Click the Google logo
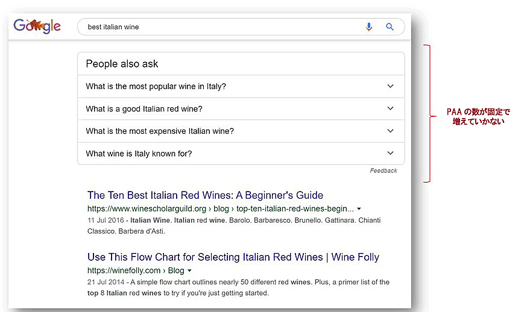The width and height of the screenshot is (524, 312). pos(37,26)
